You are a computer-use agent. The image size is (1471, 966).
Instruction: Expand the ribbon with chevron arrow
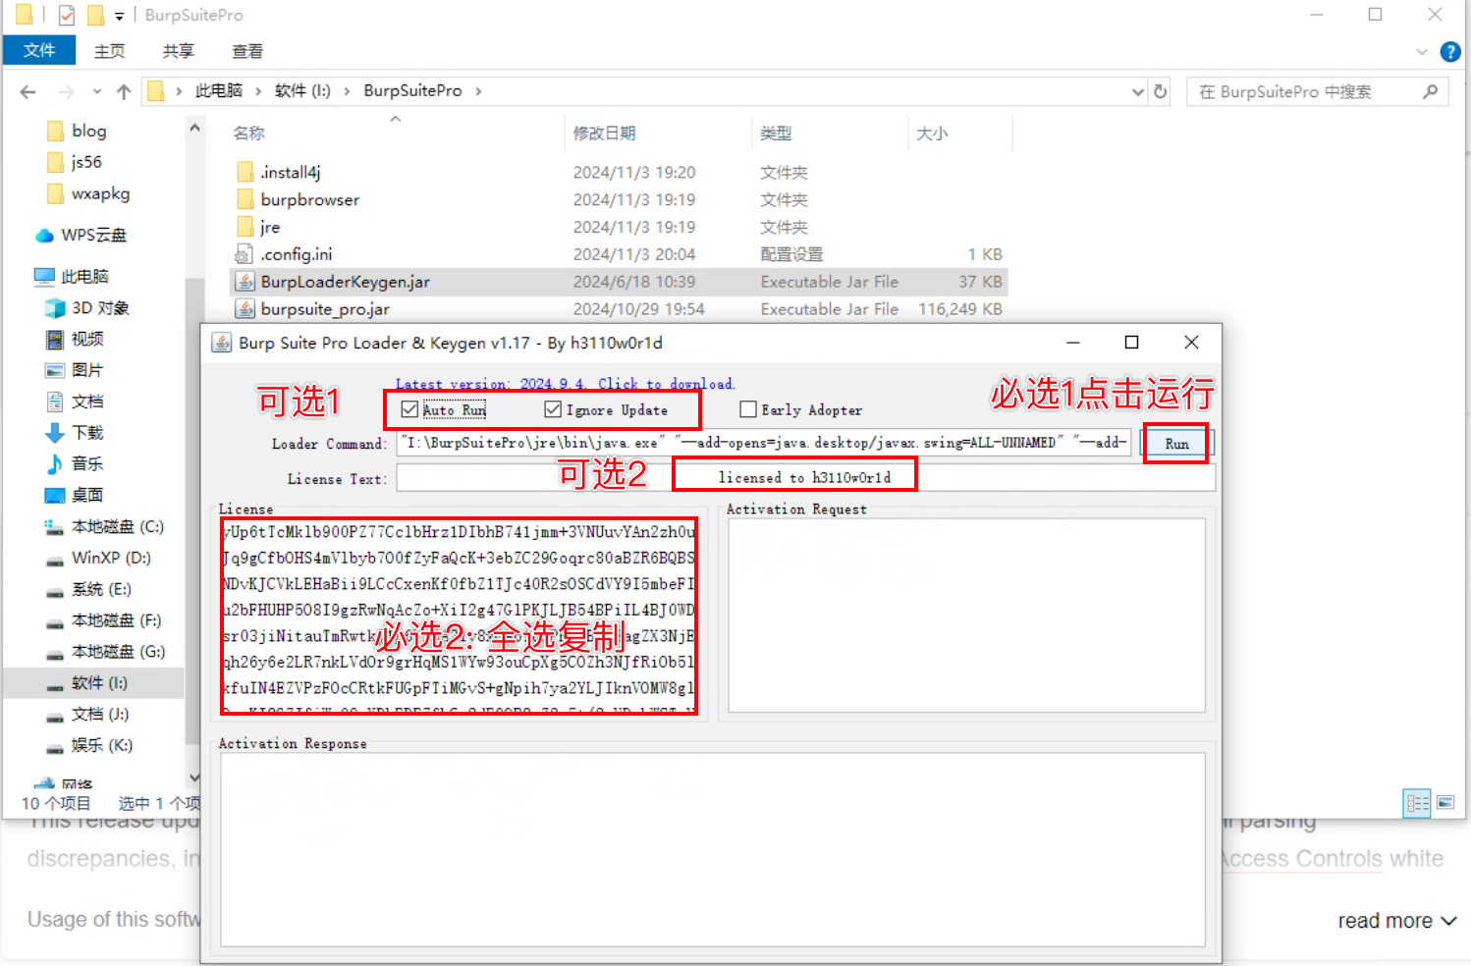coord(1421,52)
